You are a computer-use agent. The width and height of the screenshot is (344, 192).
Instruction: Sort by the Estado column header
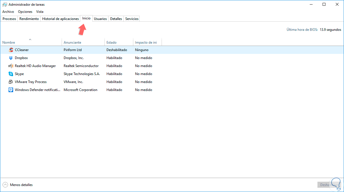[119, 42]
